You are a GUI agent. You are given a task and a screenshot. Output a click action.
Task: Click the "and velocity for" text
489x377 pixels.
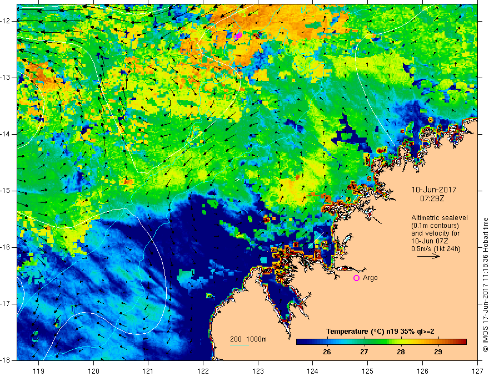tap(435, 233)
